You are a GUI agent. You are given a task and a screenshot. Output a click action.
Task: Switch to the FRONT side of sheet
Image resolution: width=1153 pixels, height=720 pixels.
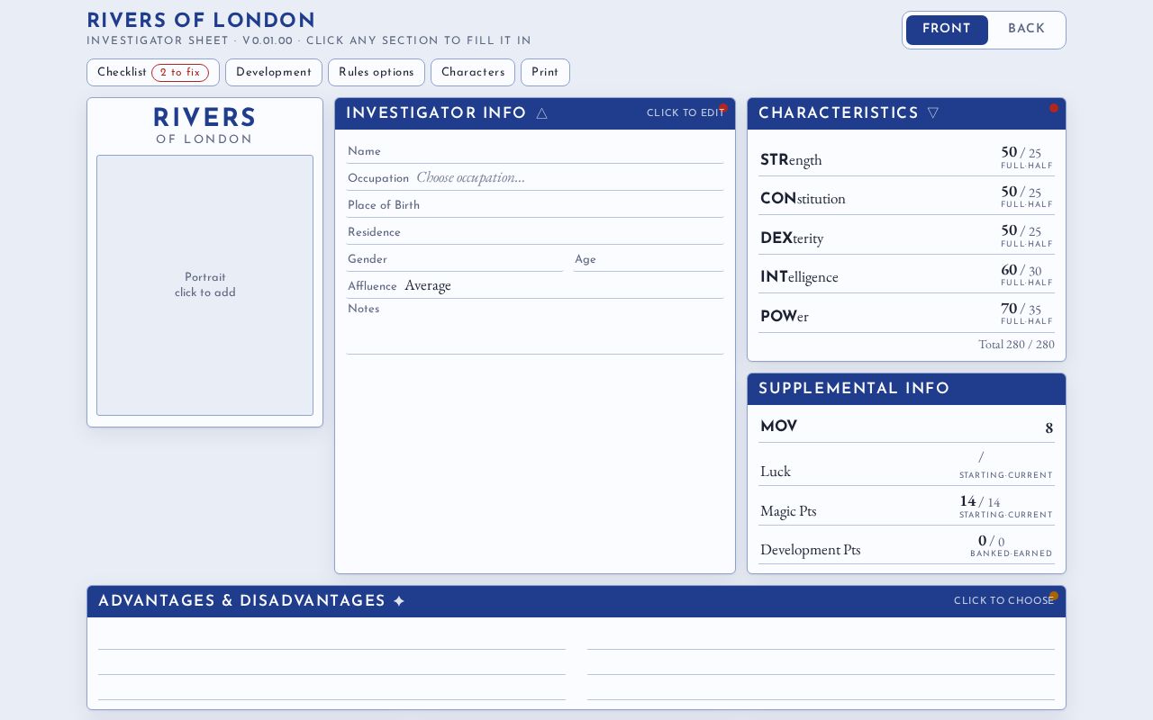[947, 30]
